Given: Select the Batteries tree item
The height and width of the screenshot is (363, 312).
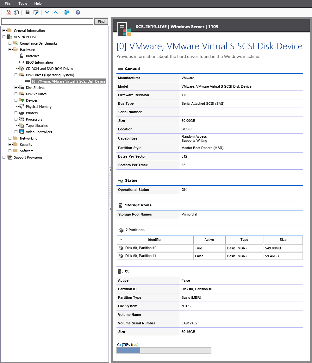Looking at the screenshot, I should point(33,56).
